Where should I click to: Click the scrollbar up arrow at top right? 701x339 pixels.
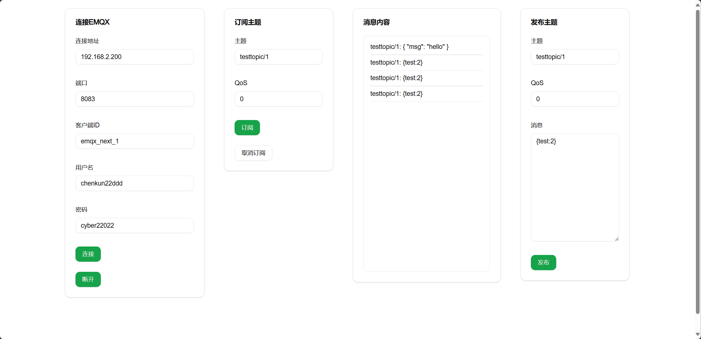(x=698, y=4)
